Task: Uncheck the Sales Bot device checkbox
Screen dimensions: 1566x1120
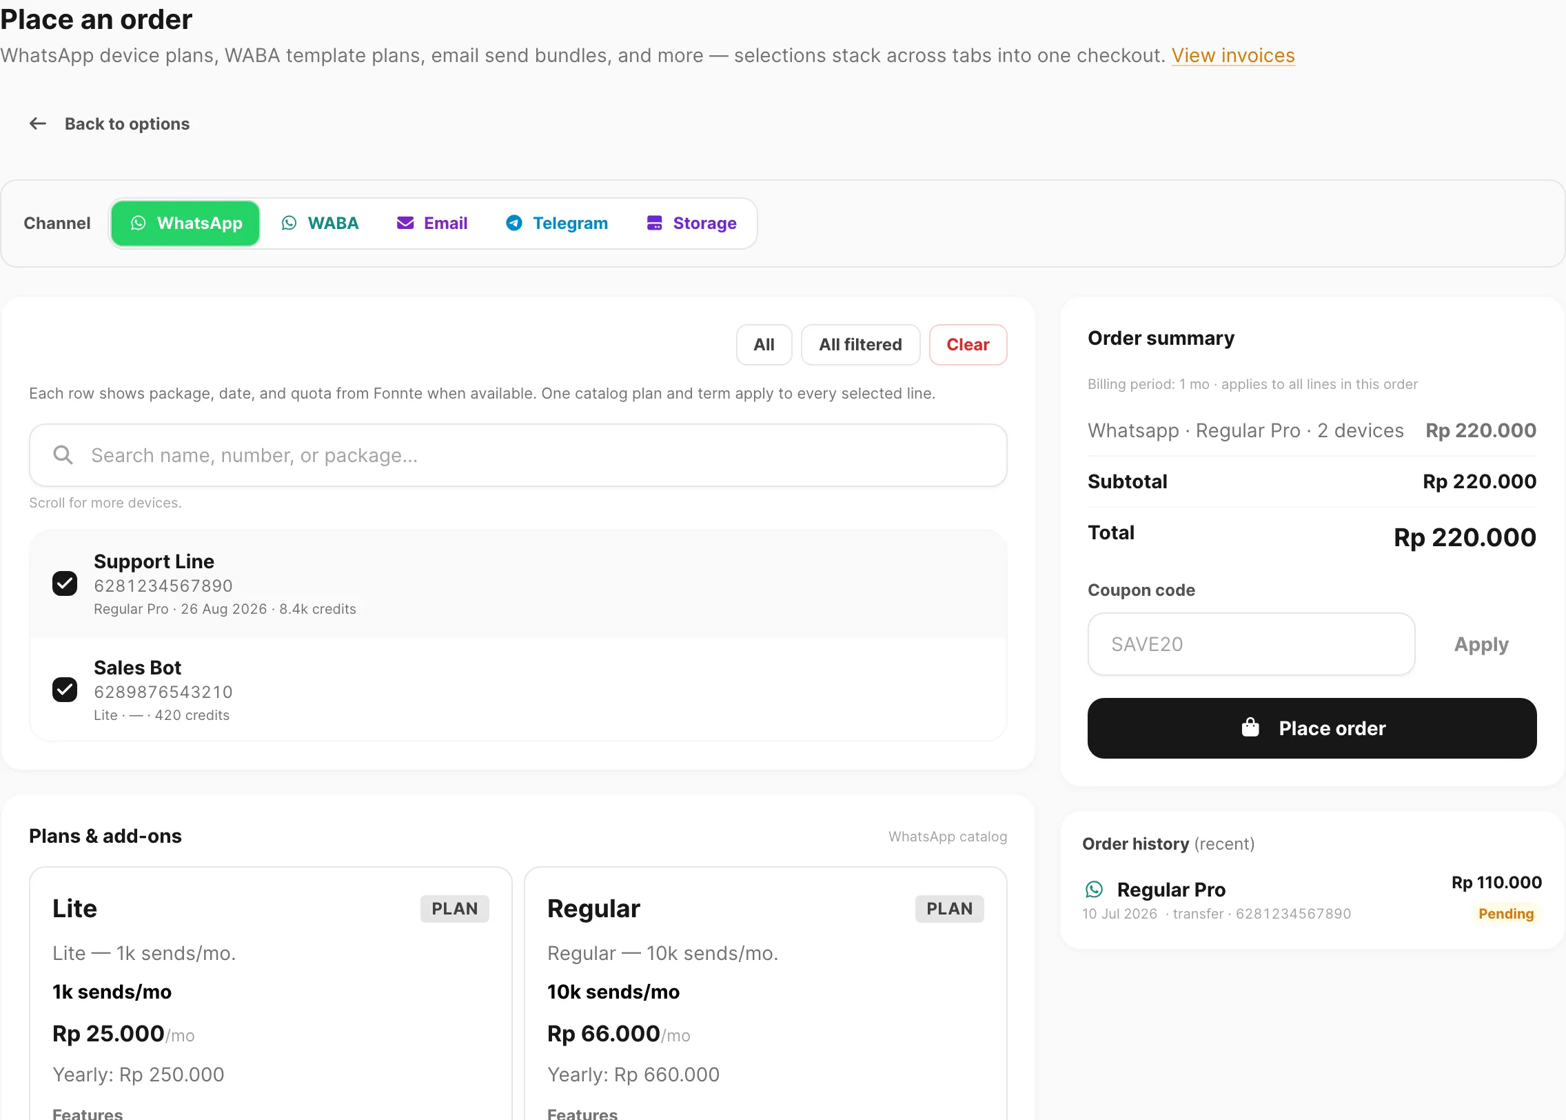Action: coord(65,690)
